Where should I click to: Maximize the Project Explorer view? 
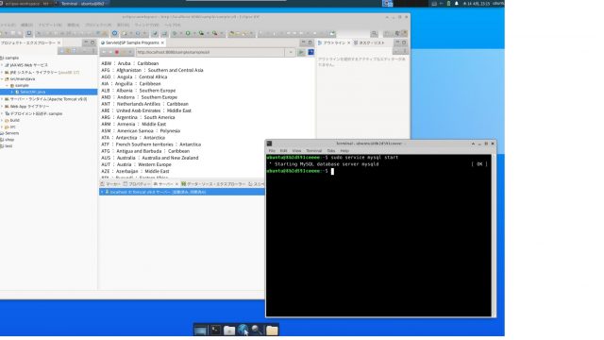(x=92, y=42)
